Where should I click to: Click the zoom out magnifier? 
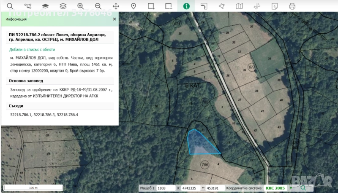(98, 6)
